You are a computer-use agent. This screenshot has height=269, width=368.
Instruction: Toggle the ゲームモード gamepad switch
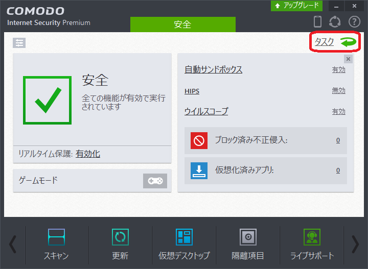(155, 181)
